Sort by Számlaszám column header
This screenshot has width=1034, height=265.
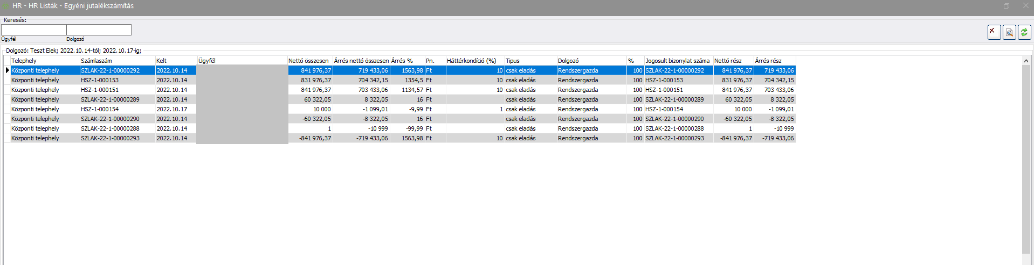(x=117, y=61)
